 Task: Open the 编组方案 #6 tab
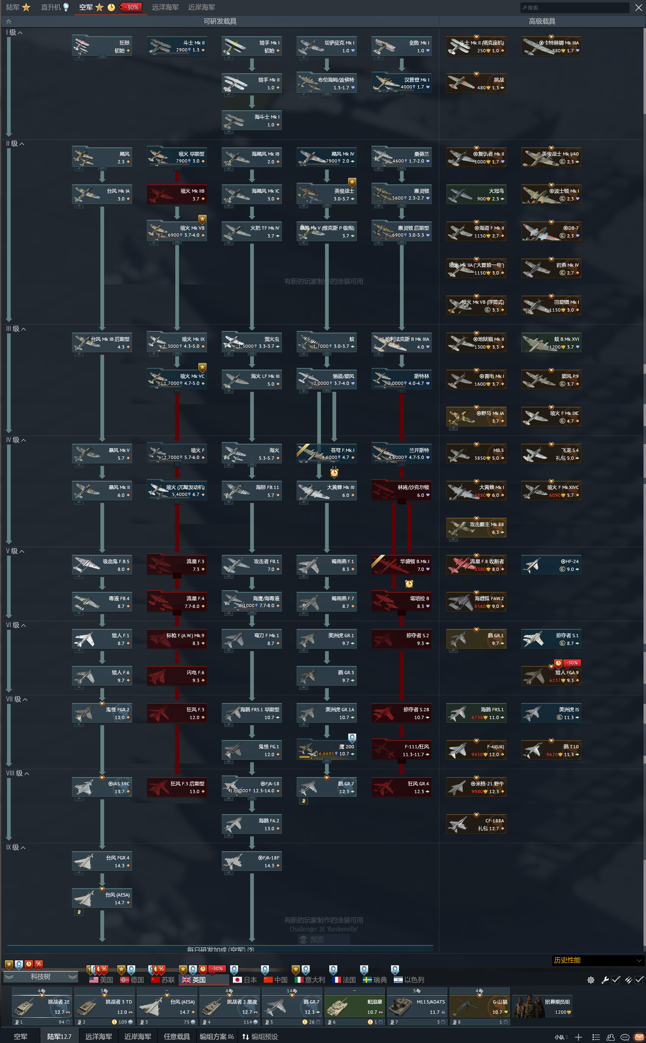click(216, 1036)
